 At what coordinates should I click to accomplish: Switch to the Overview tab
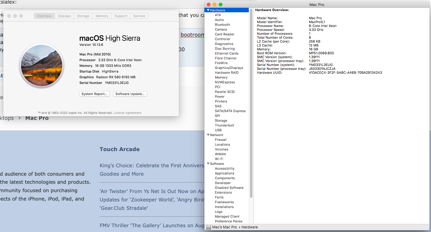[44, 16]
